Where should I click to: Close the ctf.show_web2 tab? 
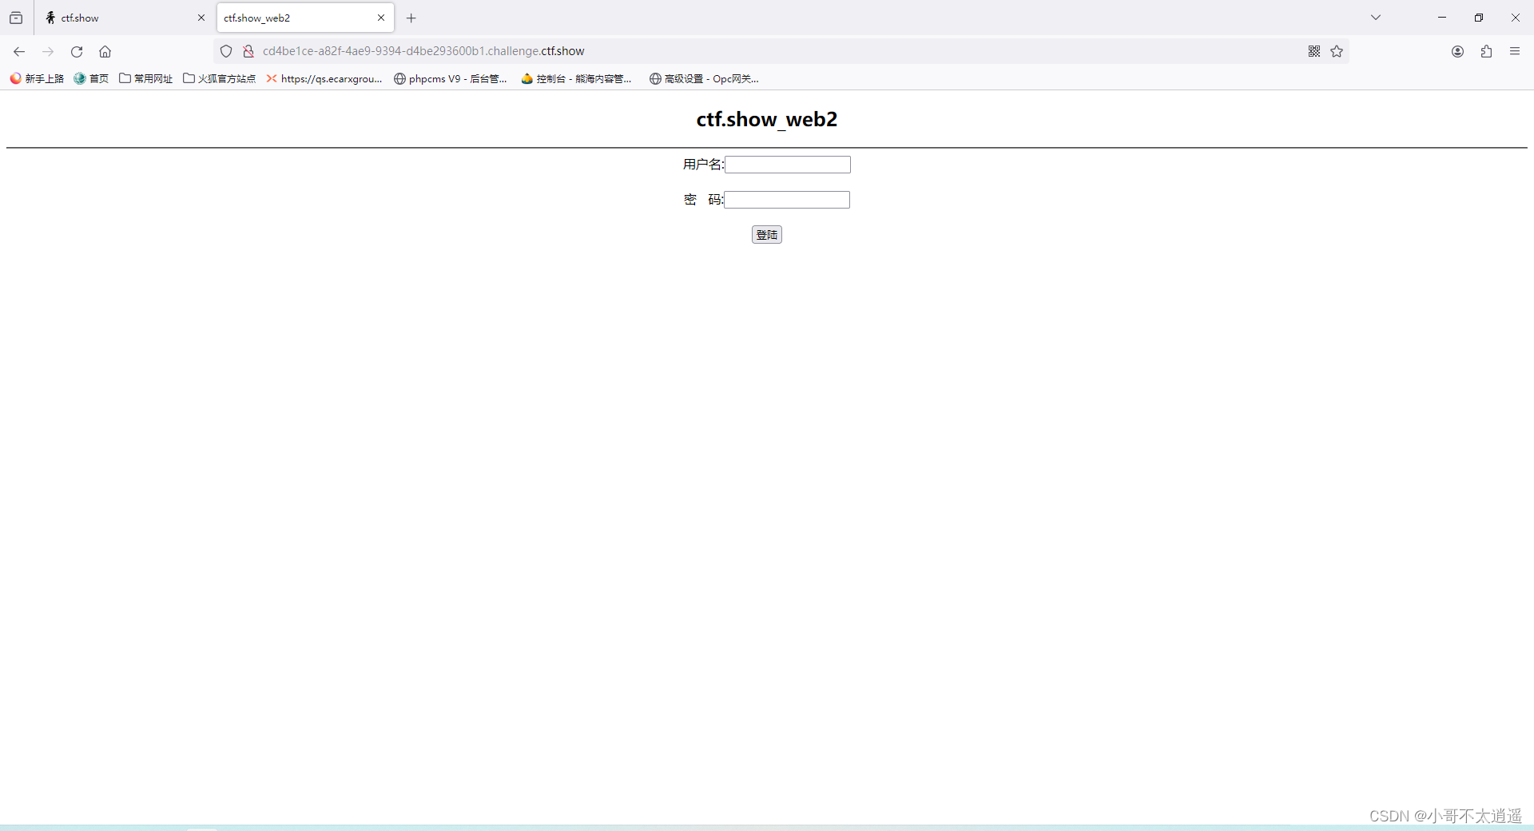(381, 18)
